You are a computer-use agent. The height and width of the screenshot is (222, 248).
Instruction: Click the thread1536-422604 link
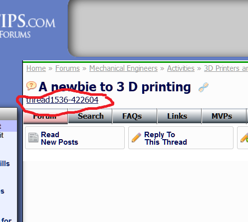tap(62, 100)
